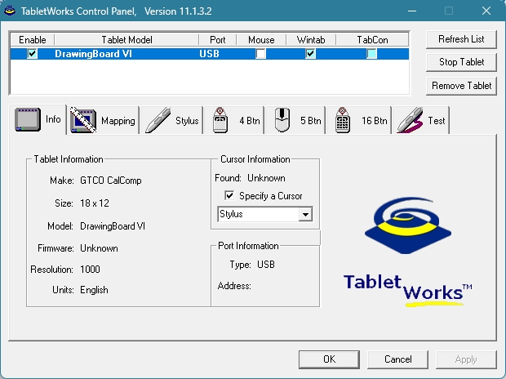The height and width of the screenshot is (379, 506).
Task: Click the 16 Btn puck icon
Action: coord(344,121)
